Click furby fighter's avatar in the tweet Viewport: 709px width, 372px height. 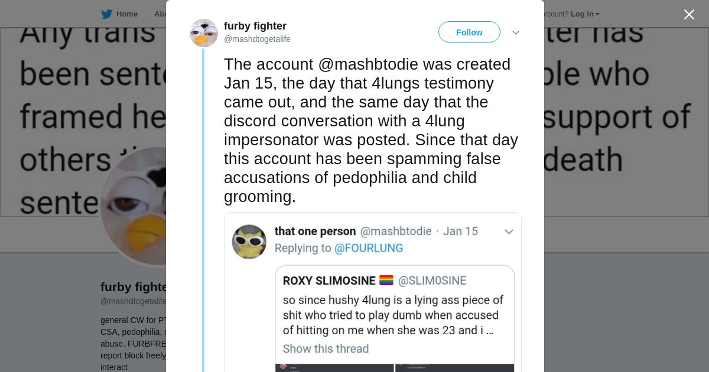coord(204,32)
